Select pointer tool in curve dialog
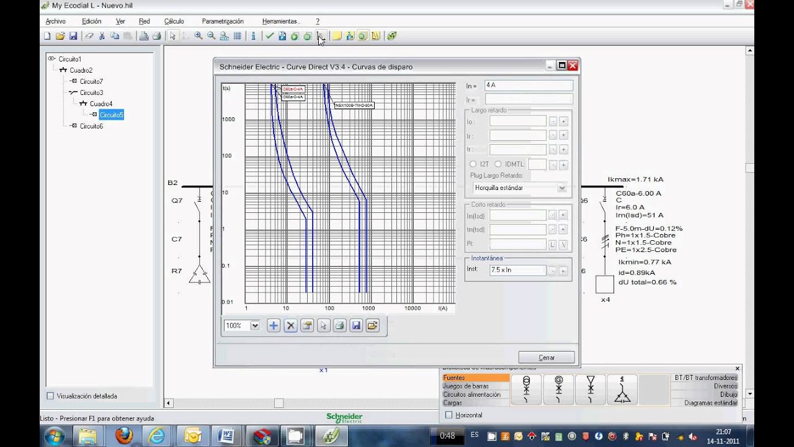The image size is (794, 447). point(323,325)
